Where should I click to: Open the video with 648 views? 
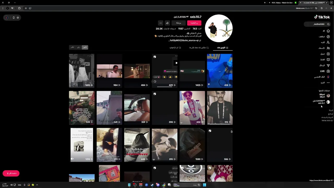(x=137, y=145)
